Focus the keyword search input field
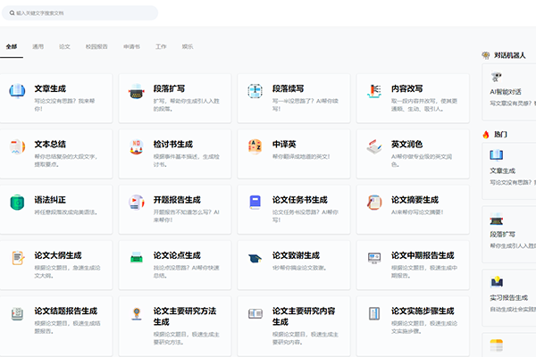Image resolution: width=536 pixels, height=357 pixels. 80,13
